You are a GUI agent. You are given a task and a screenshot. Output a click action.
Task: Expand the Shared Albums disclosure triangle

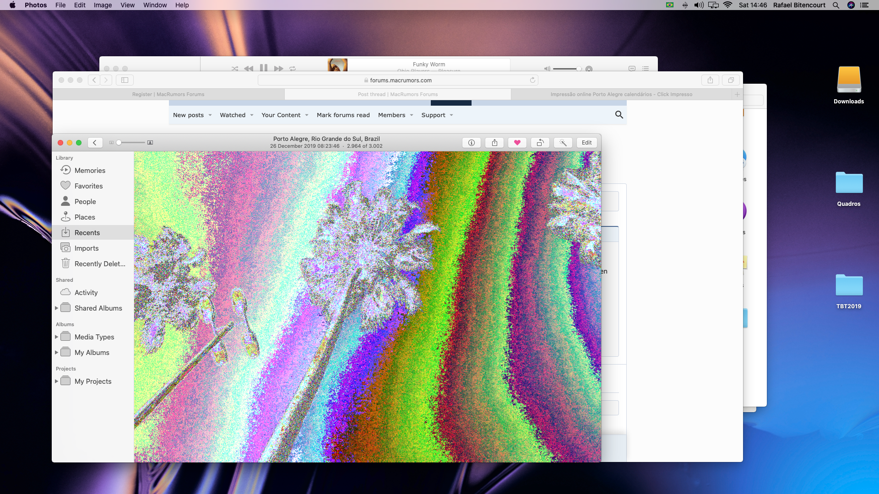(56, 308)
